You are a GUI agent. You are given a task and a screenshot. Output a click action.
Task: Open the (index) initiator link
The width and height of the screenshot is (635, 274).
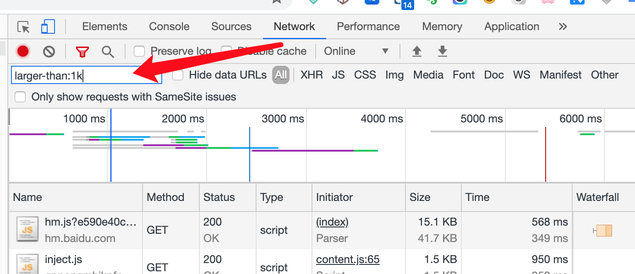tap(332, 222)
